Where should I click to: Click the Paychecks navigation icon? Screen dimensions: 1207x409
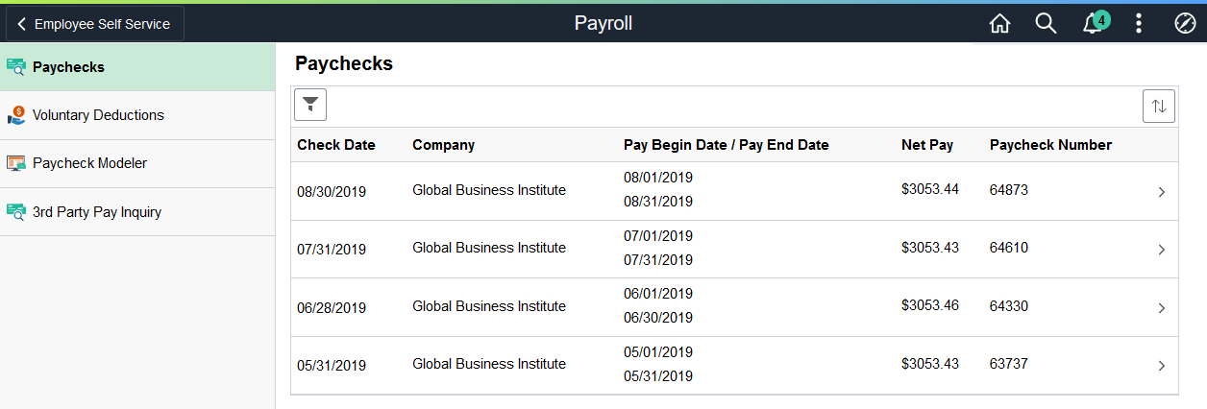click(15, 67)
